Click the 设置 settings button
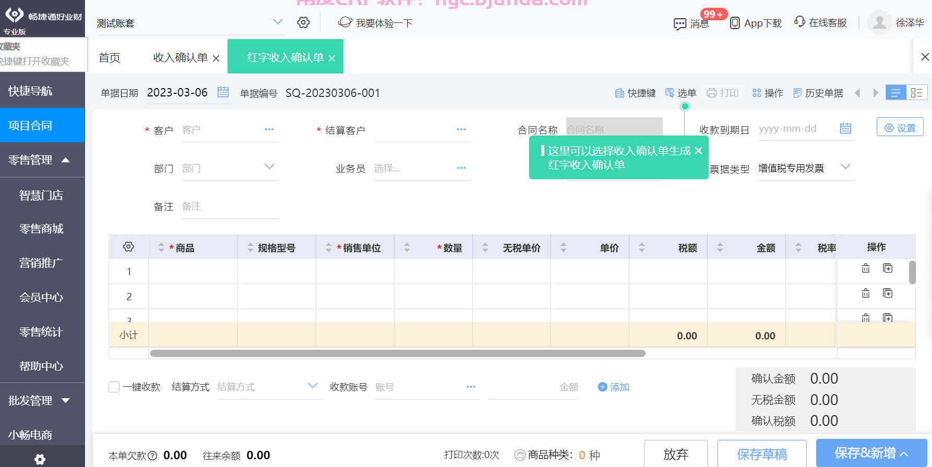 pos(900,128)
